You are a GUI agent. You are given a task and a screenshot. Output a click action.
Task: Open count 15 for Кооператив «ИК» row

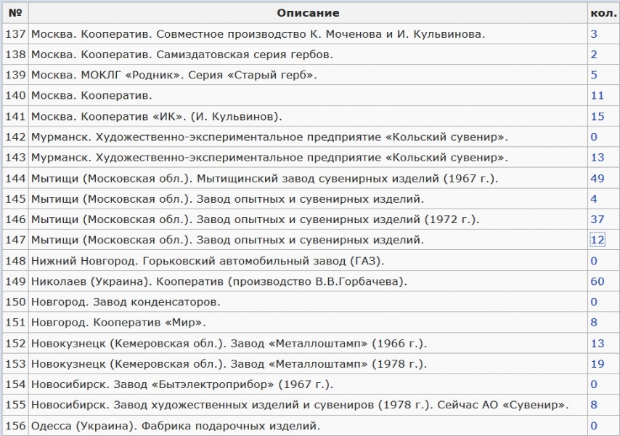[x=597, y=116]
